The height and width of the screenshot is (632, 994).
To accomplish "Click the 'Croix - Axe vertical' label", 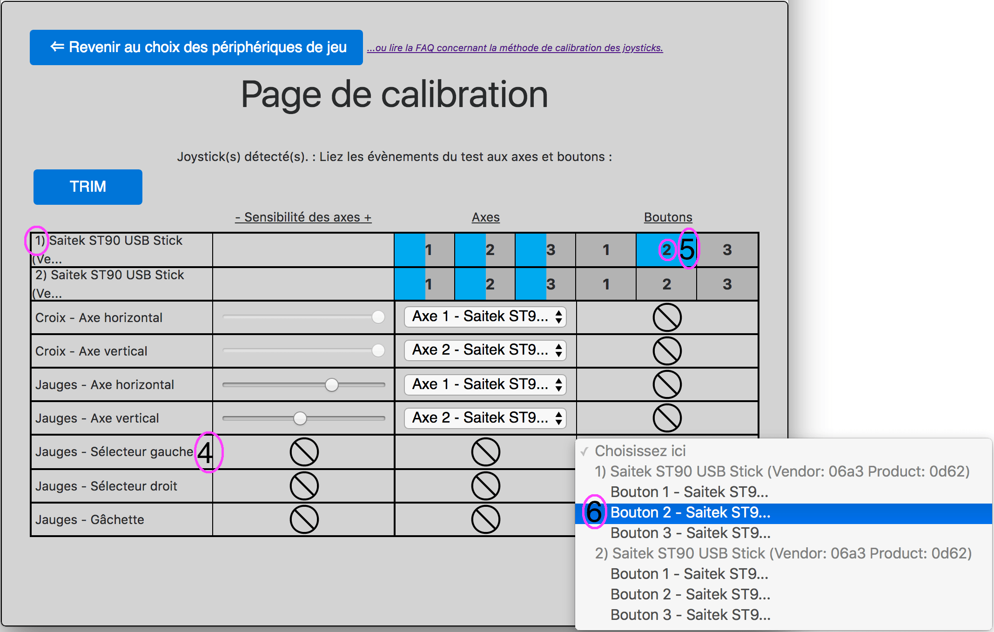I will tap(91, 351).
